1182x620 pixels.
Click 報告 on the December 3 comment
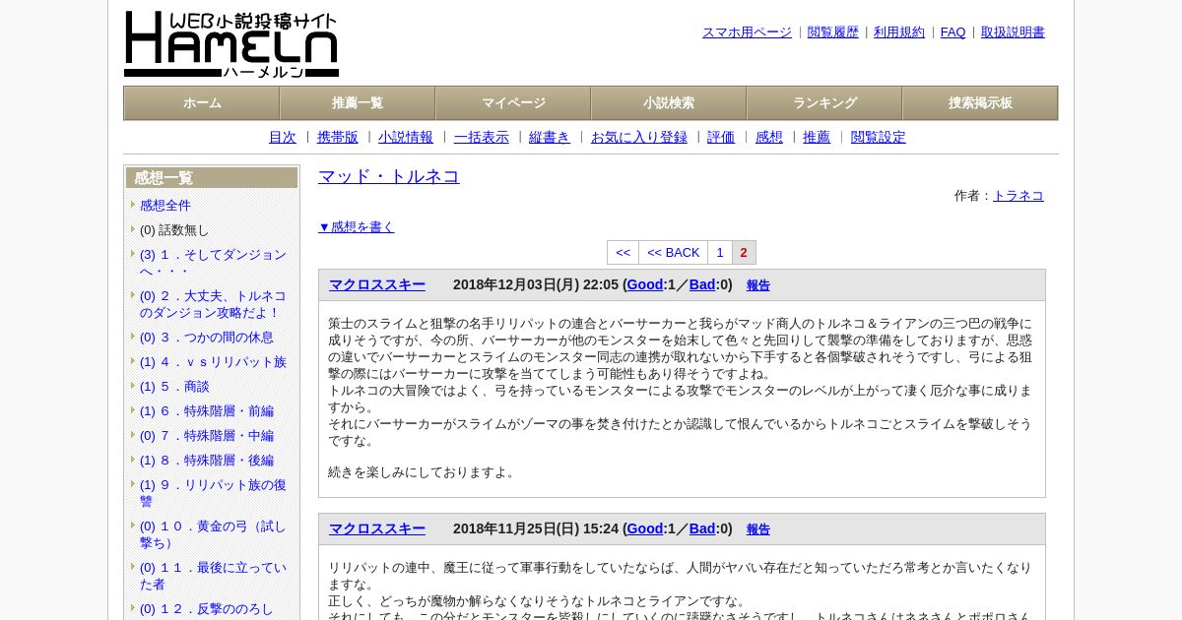tap(758, 285)
